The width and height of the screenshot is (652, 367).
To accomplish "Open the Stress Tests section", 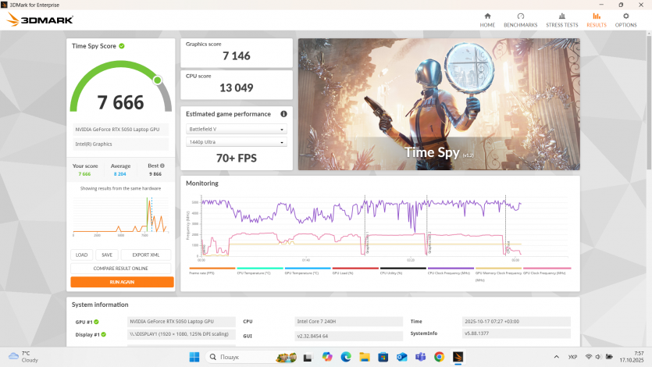I will pos(561,20).
